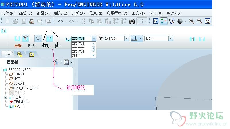
Task: Toggle the add tapping icon
Action: pos(38,38)
